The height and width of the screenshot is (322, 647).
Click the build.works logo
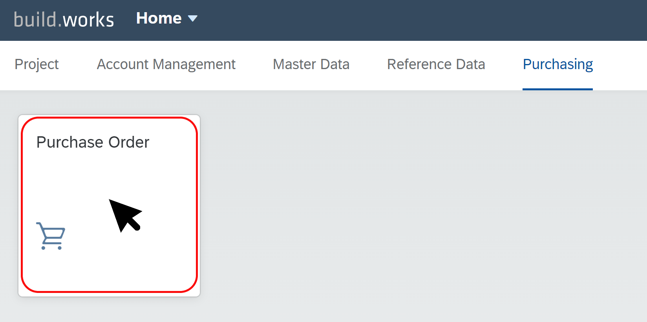[x=64, y=19]
